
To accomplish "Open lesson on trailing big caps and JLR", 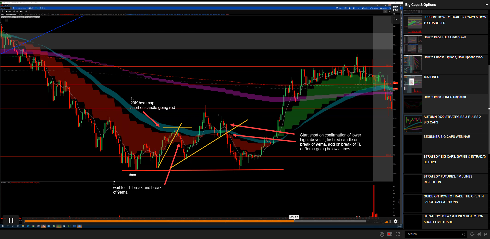I will pos(446,24).
